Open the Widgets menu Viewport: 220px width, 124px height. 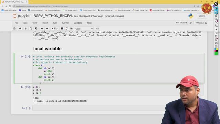[78, 23]
